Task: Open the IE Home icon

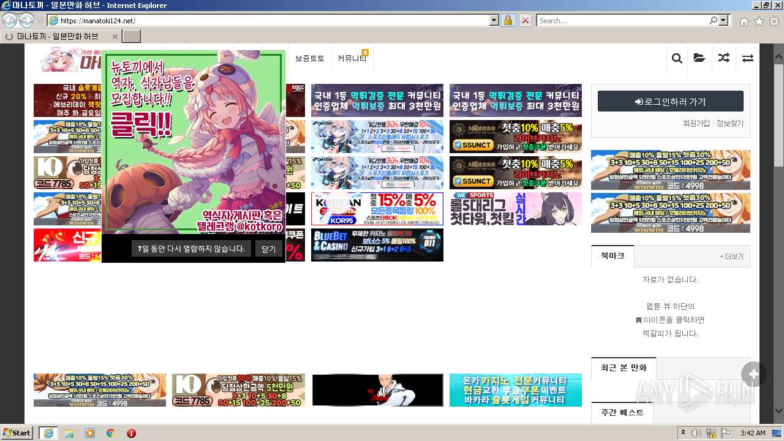Action: tap(744, 21)
